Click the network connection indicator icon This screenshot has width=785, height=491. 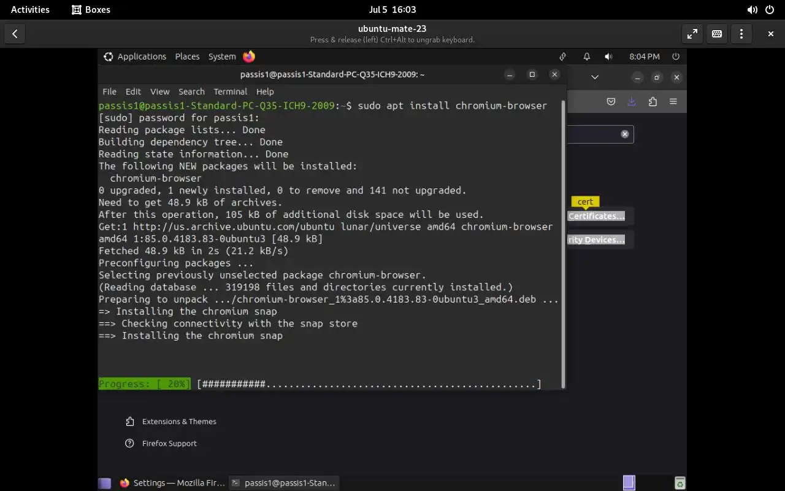[563, 56]
